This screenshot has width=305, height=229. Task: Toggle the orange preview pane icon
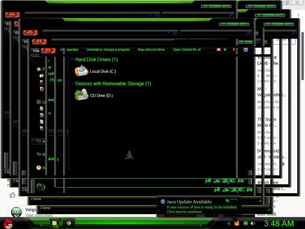(234, 50)
